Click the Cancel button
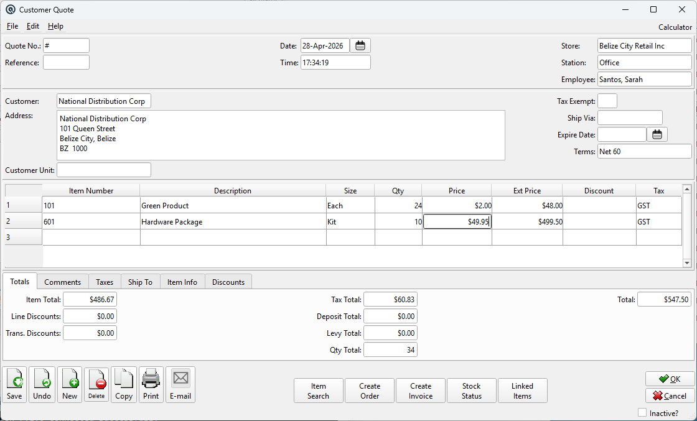The width and height of the screenshot is (697, 421). (670, 396)
